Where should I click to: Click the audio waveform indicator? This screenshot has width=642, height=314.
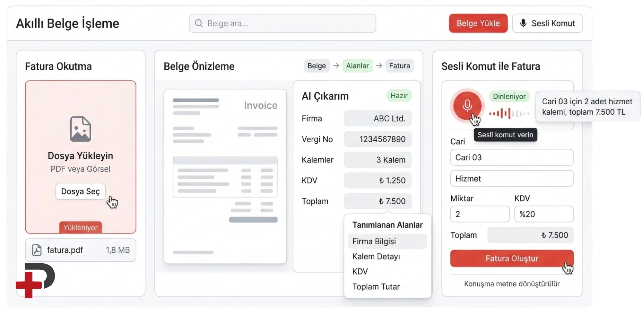pos(509,113)
